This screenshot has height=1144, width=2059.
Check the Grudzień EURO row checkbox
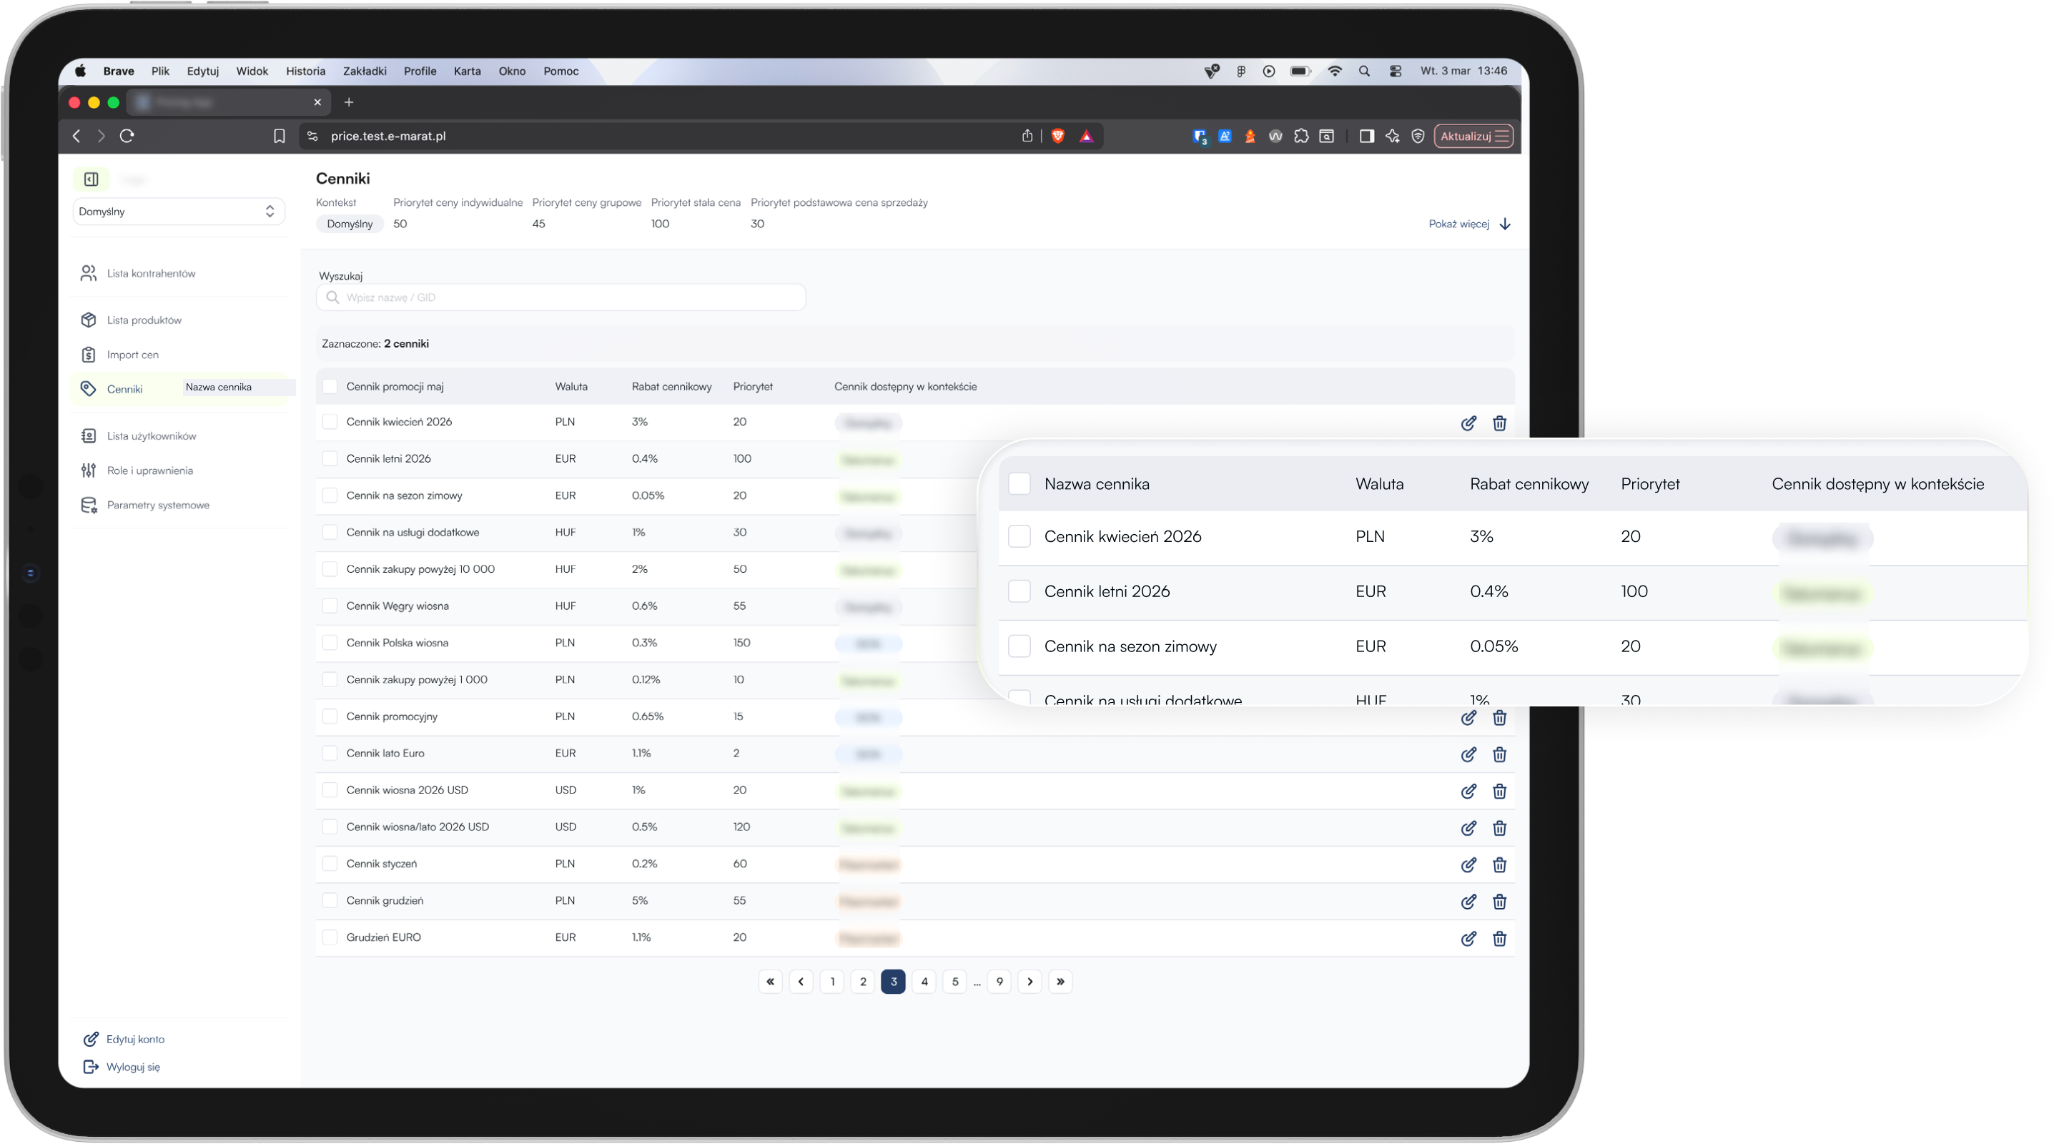coord(330,938)
